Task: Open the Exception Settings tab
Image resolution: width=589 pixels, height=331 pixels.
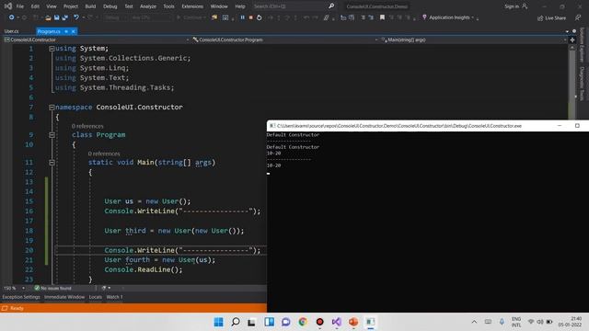Action: point(21,297)
